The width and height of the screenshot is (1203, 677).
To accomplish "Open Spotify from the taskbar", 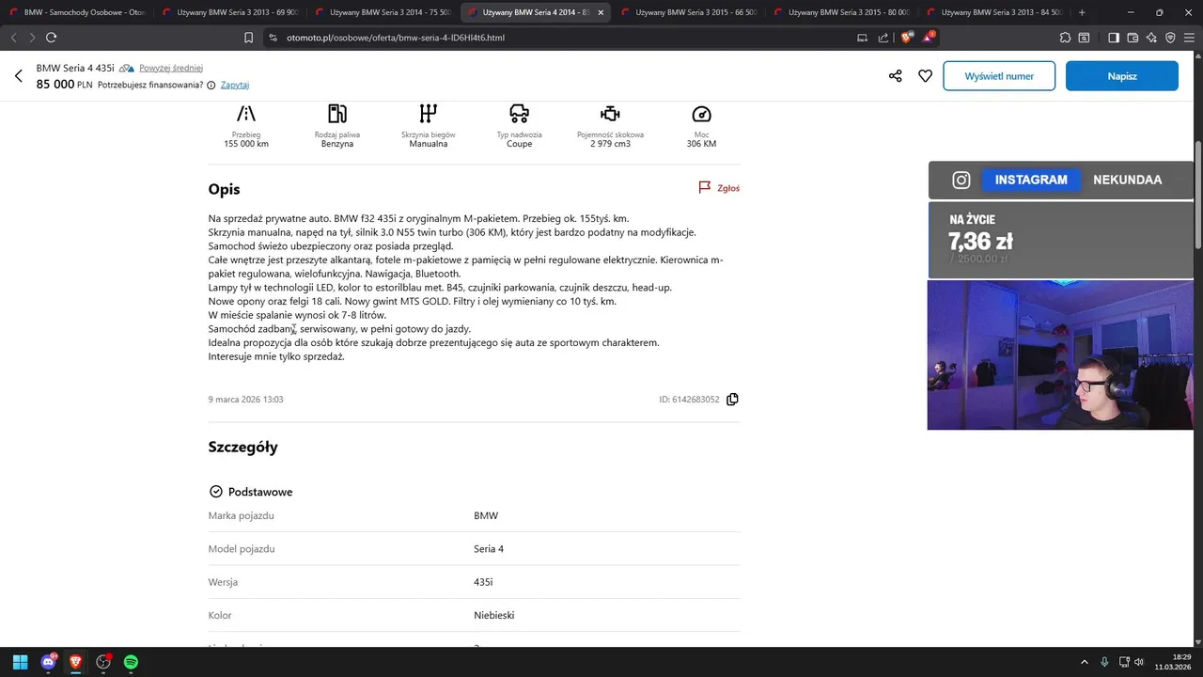I will [131, 662].
